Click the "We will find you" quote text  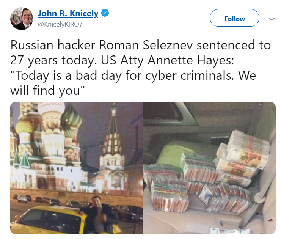tap(133, 83)
